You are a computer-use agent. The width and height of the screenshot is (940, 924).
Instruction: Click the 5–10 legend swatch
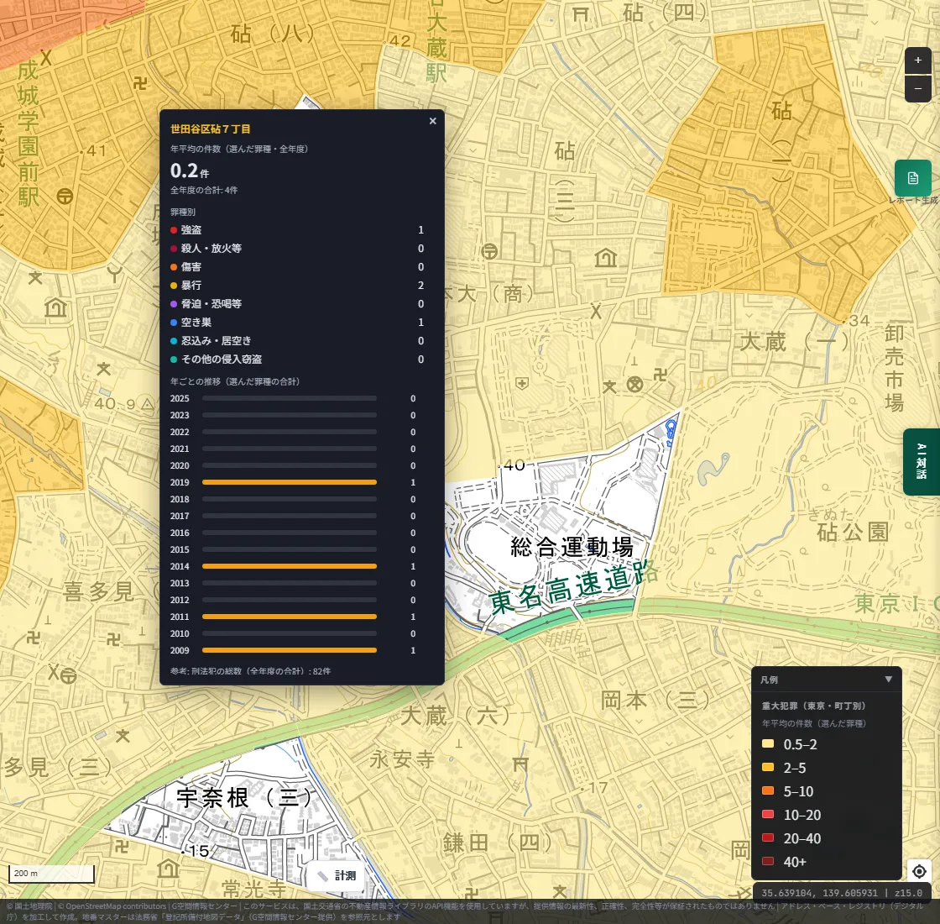[767, 790]
